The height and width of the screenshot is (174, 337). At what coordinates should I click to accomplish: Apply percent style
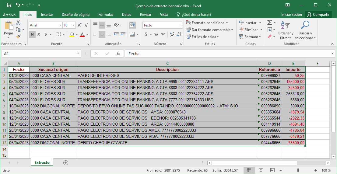(156, 34)
